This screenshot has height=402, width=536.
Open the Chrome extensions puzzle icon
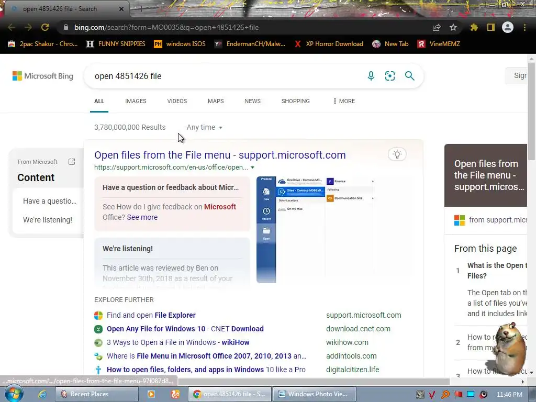pyautogui.click(x=474, y=27)
